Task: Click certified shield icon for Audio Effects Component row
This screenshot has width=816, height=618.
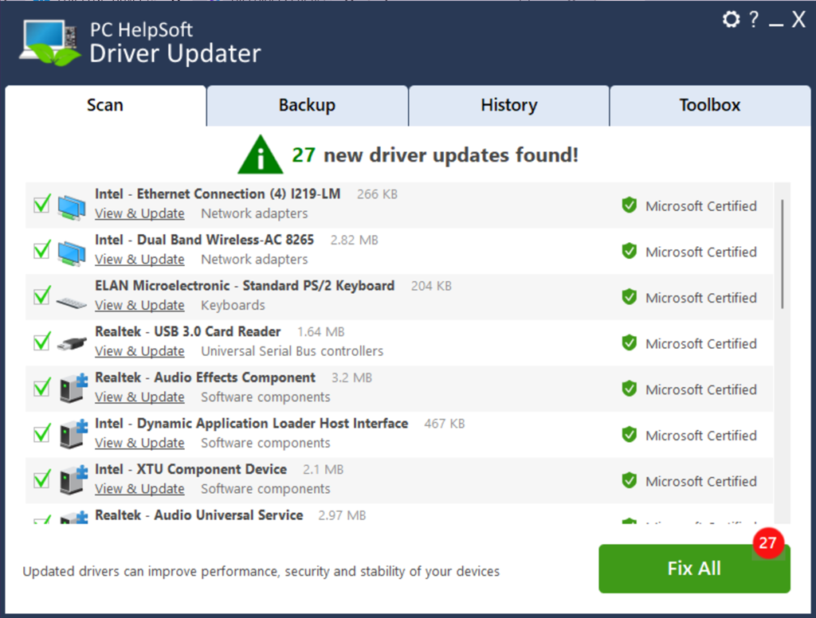Action: tap(630, 389)
